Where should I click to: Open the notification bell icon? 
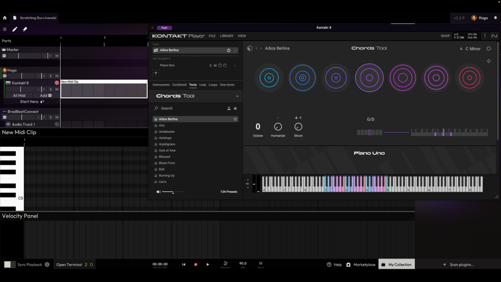(495, 18)
